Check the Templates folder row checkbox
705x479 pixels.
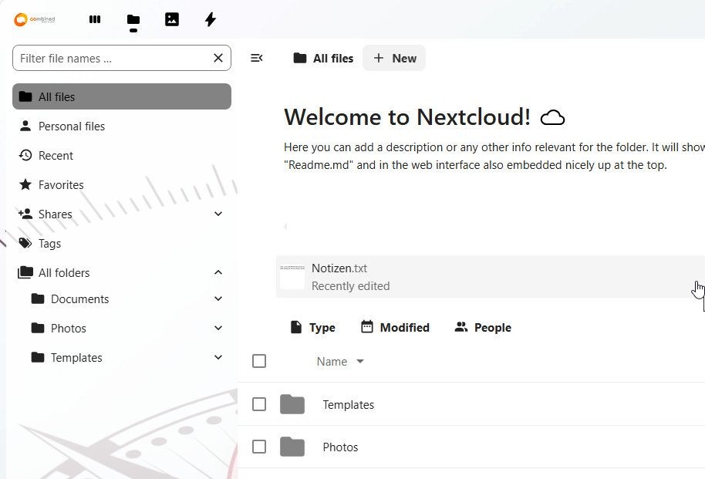click(259, 404)
